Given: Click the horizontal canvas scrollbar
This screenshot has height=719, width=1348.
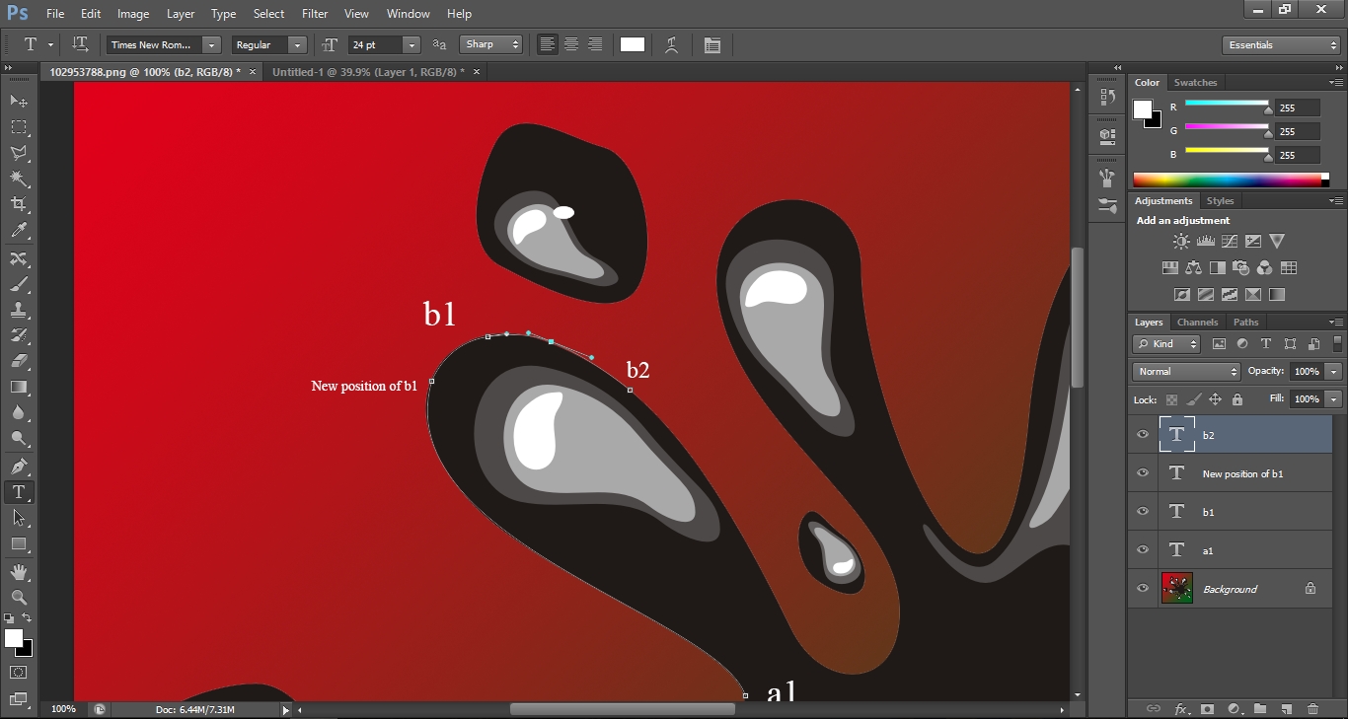Looking at the screenshot, I should [622, 707].
